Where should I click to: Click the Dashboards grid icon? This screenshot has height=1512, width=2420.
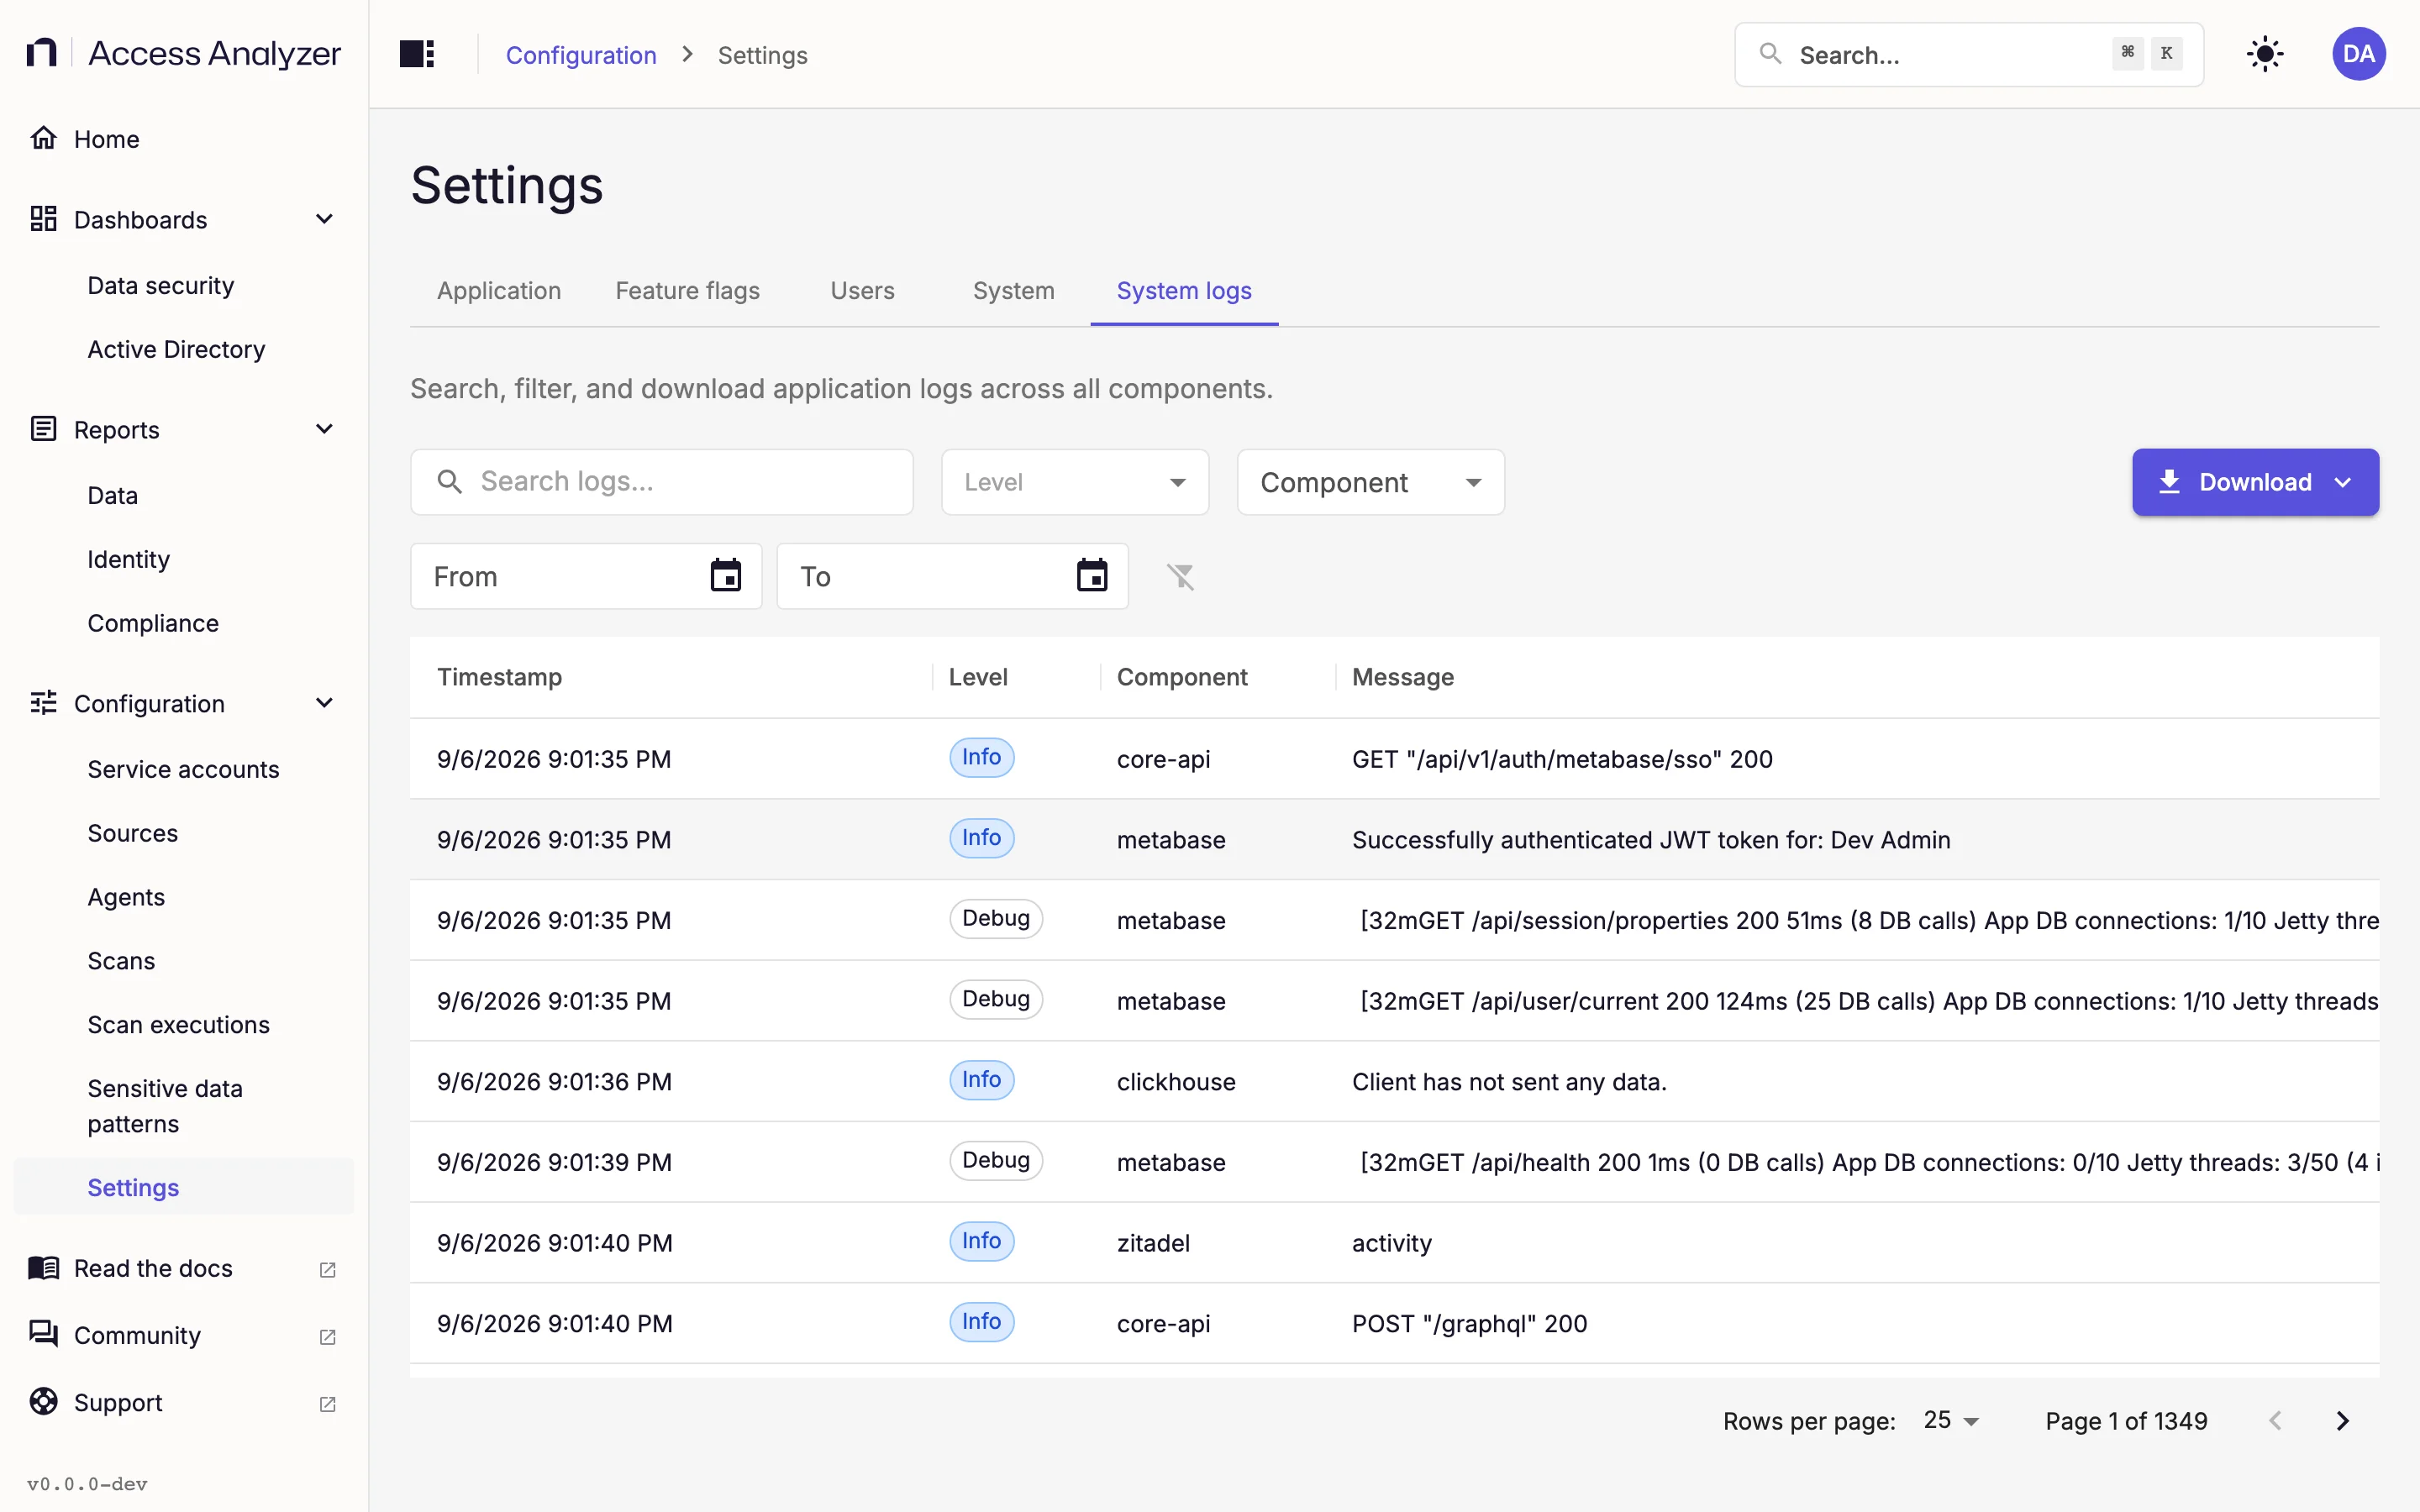43,219
